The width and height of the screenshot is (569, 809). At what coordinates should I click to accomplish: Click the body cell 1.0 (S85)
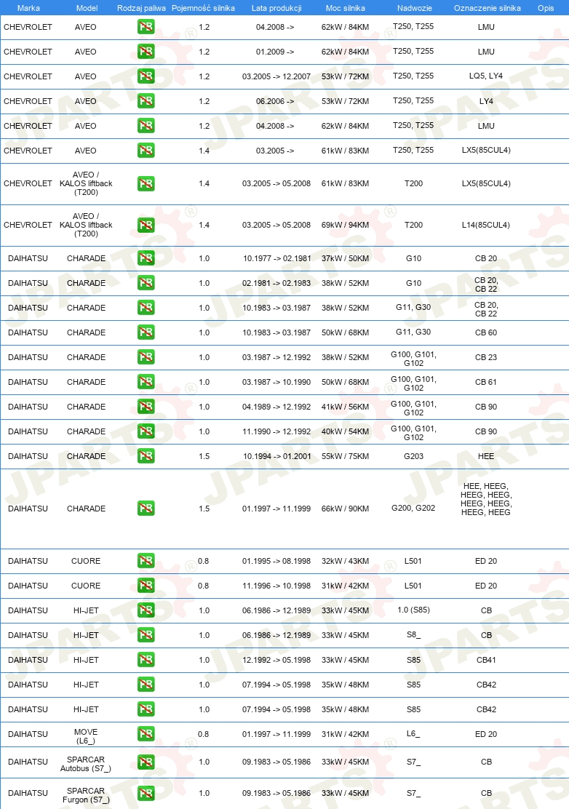(414, 610)
